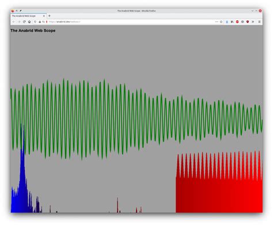The height and width of the screenshot is (225, 273).
Task: Close the Firefox window
Action: [260, 11]
